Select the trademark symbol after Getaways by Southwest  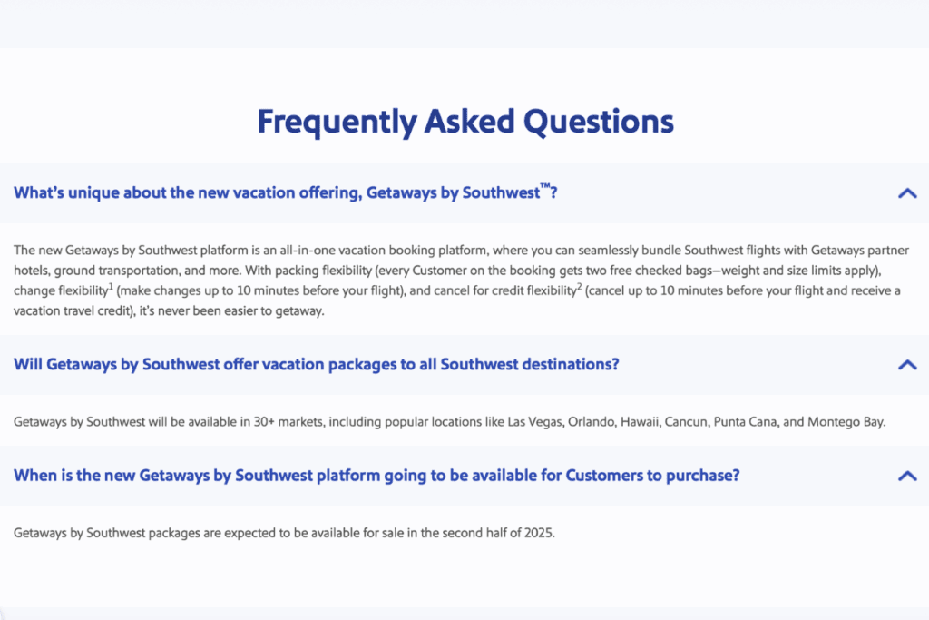click(544, 187)
